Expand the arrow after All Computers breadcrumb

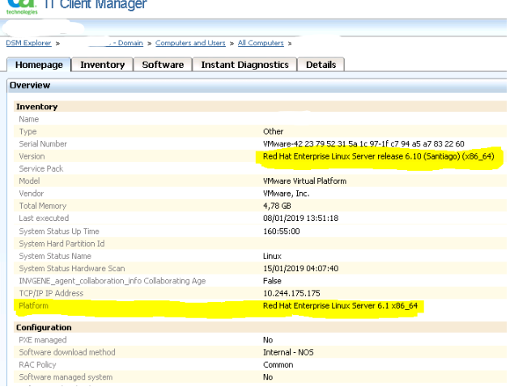tap(289, 43)
